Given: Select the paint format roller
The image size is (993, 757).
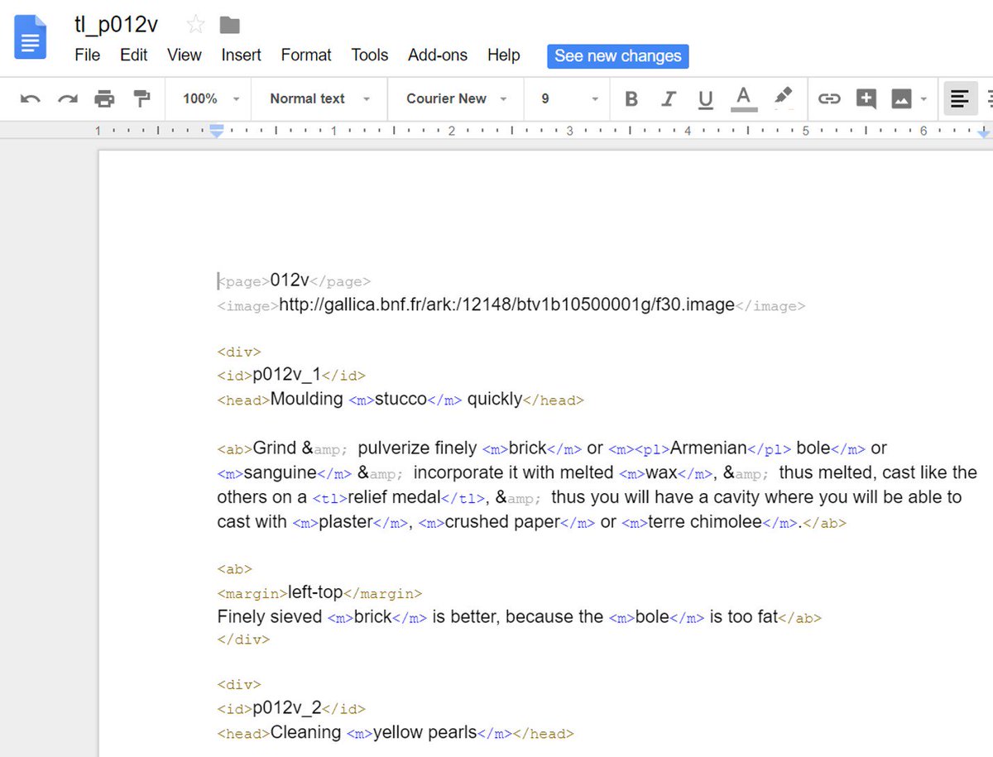Looking at the screenshot, I should tap(142, 99).
